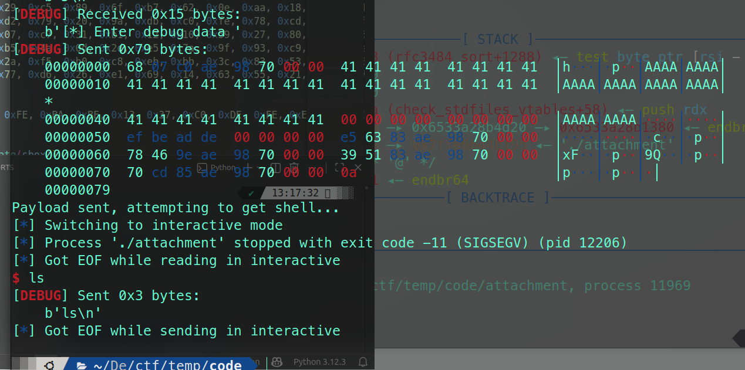
Task: Add a new terminal with plus icon
Action: click(x=248, y=167)
